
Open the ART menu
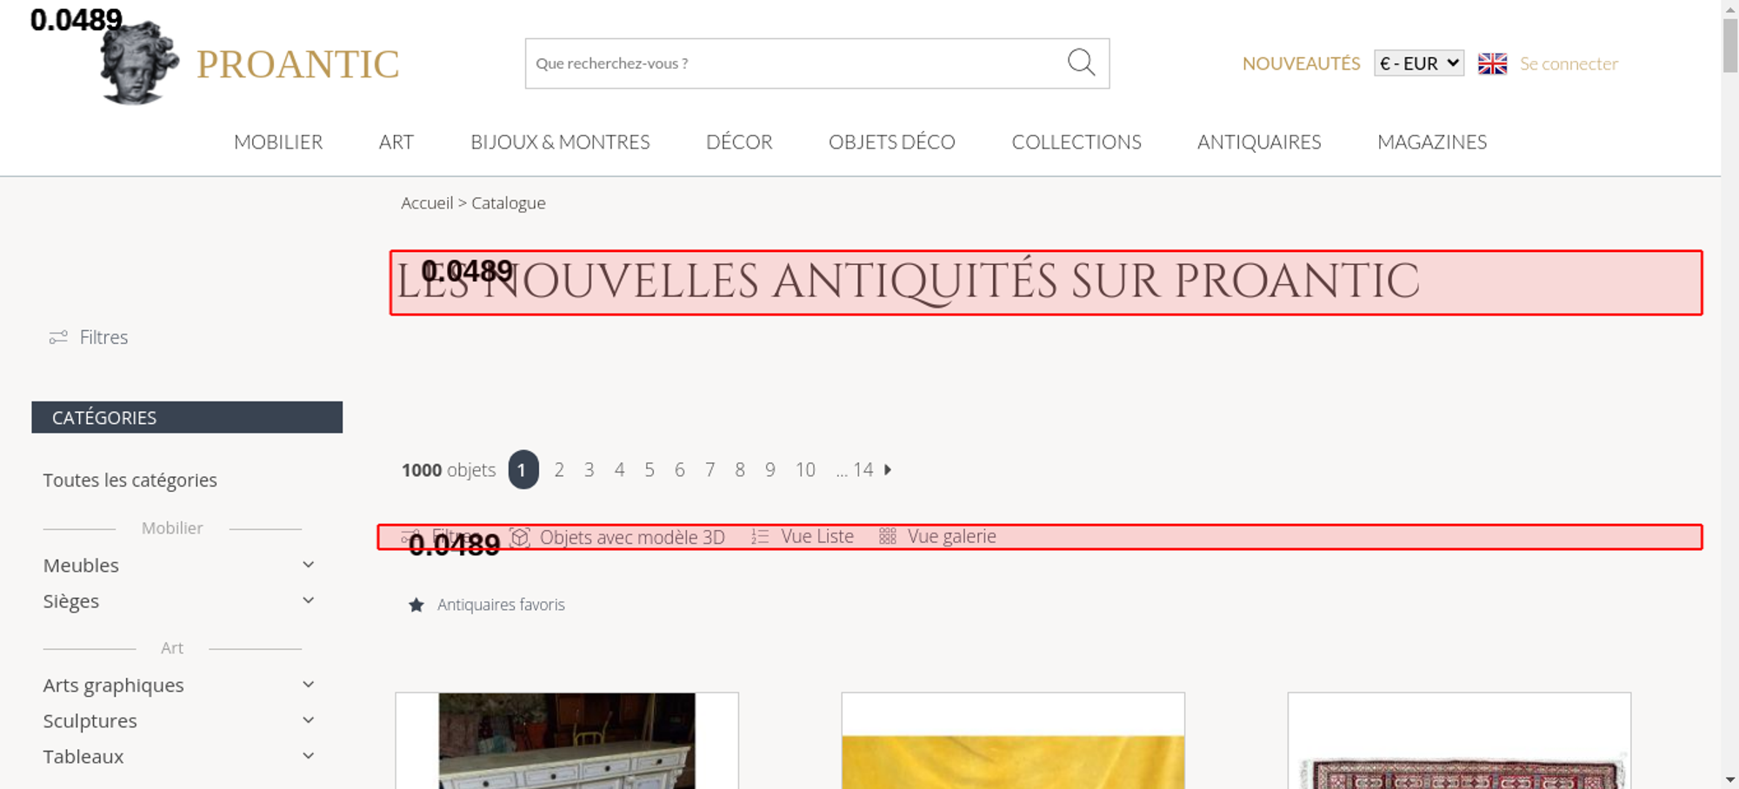pyautogui.click(x=396, y=142)
